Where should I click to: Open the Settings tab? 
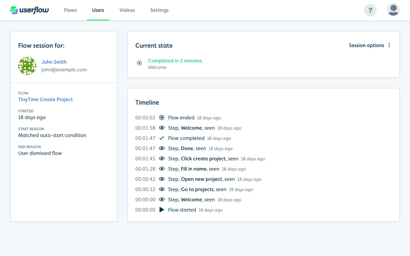(x=160, y=10)
